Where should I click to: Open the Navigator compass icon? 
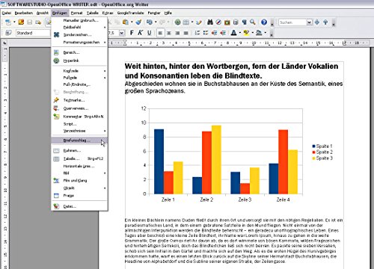[218, 22]
